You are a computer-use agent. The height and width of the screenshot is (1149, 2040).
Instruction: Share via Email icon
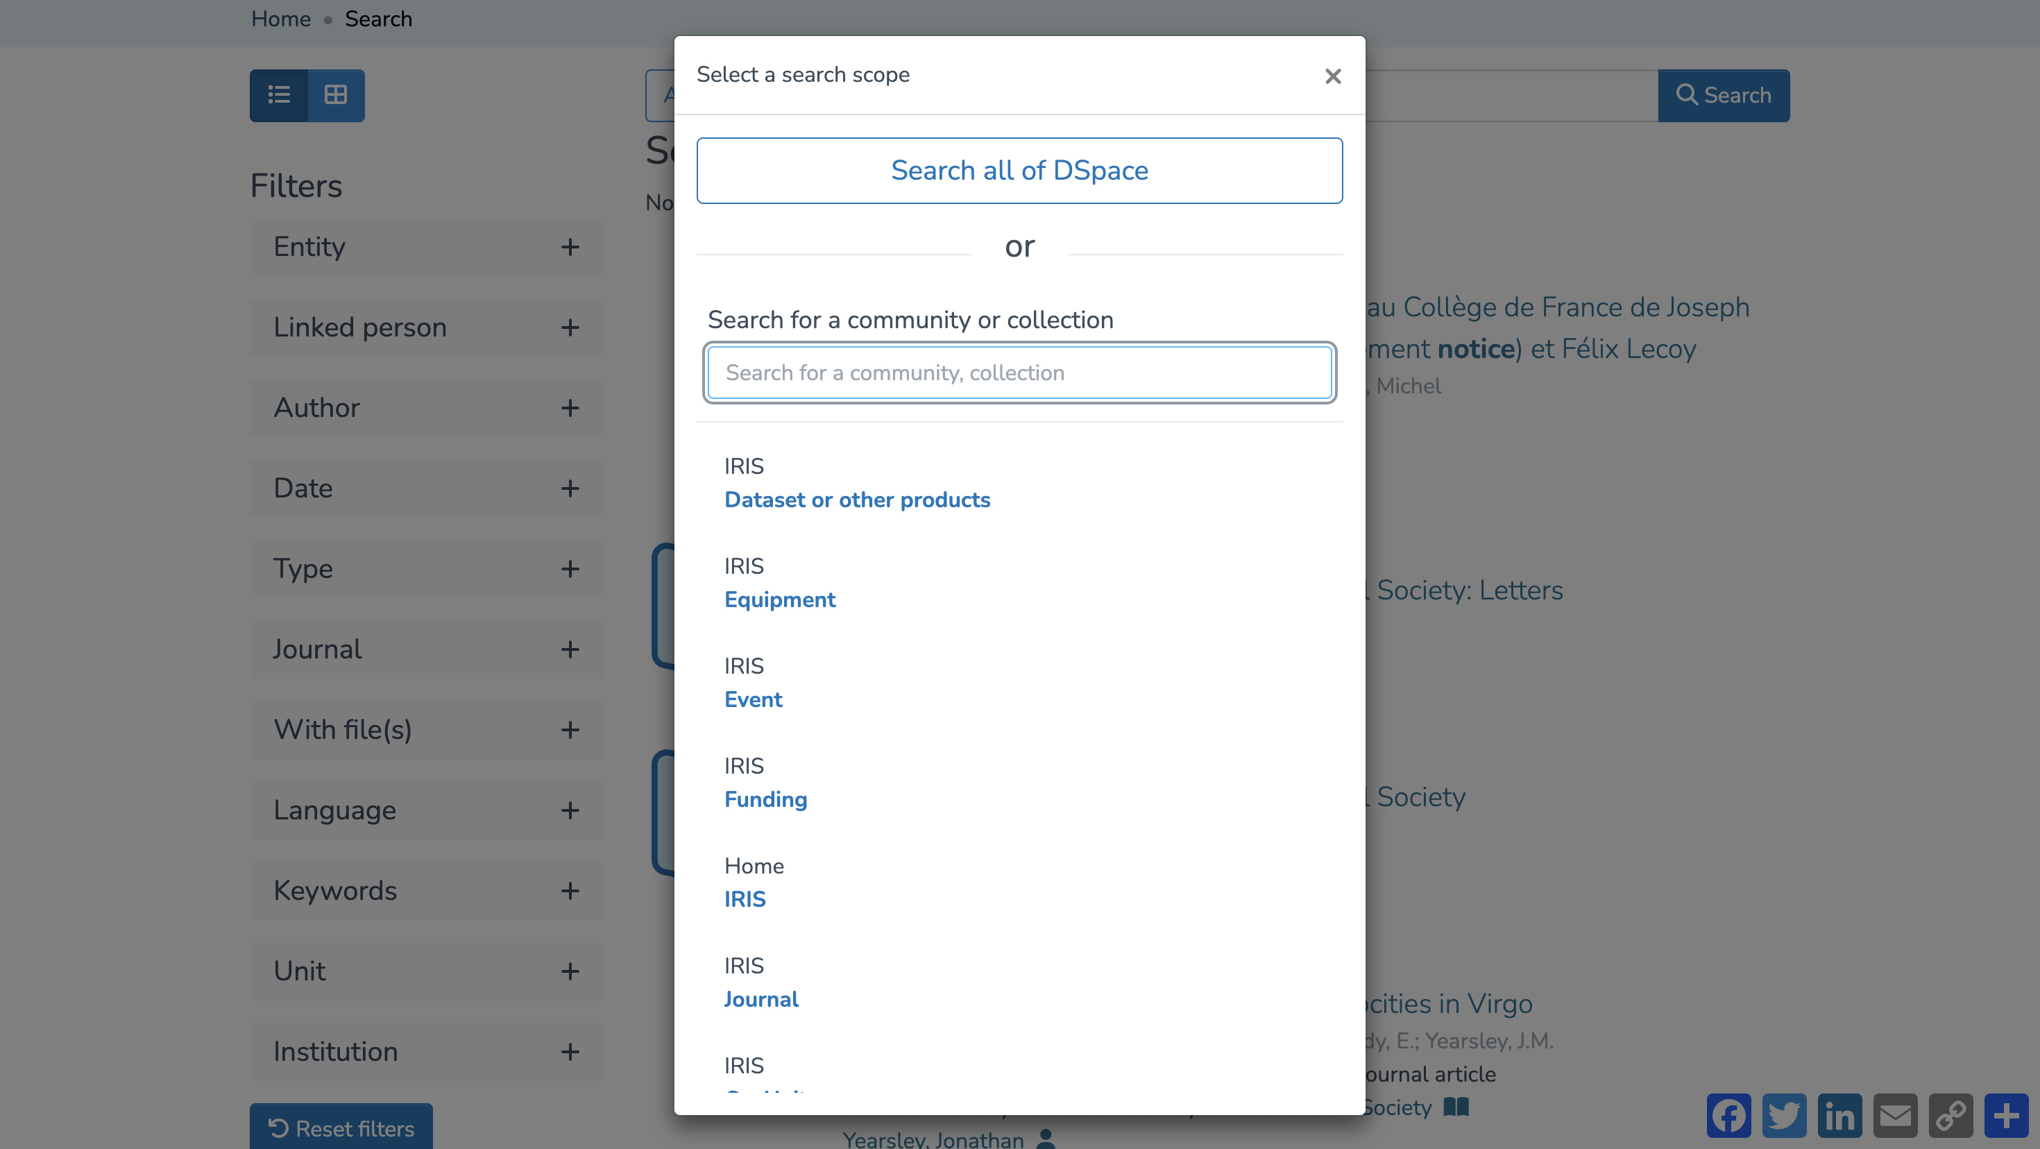(1895, 1115)
